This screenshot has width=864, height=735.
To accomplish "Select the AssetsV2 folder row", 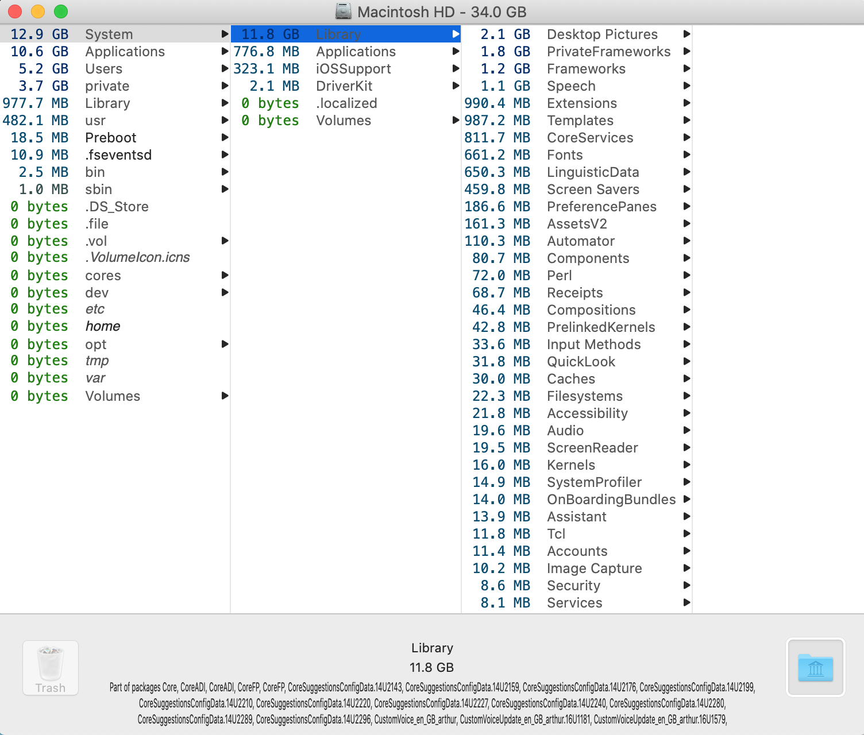I will click(x=577, y=224).
